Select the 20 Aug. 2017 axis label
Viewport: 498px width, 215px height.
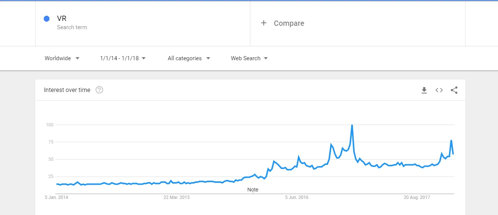tap(417, 197)
